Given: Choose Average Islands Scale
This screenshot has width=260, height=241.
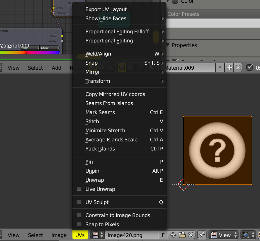Looking at the screenshot, I should click(119, 140).
